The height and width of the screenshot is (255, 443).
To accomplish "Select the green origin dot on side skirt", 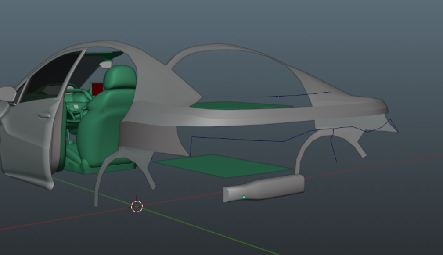I will [244, 197].
